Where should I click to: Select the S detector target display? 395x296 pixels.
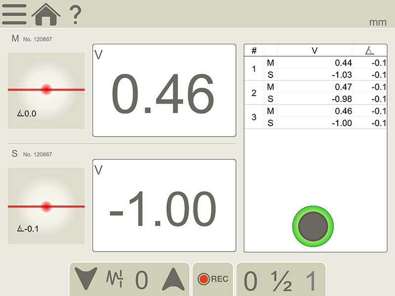[46, 206]
